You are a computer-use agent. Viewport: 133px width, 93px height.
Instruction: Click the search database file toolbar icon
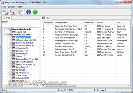pyautogui.click(x=6, y=12)
